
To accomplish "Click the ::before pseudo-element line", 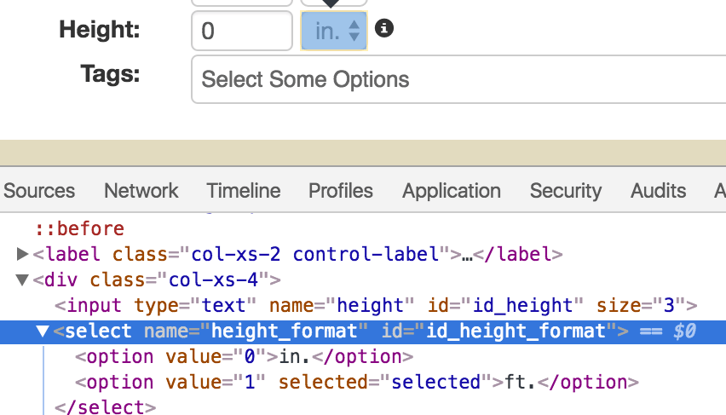I will coord(80,228).
